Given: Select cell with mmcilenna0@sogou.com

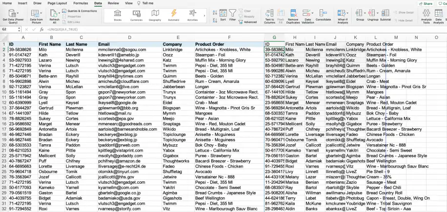Looking at the screenshot, I should pyautogui.click(x=129, y=50).
